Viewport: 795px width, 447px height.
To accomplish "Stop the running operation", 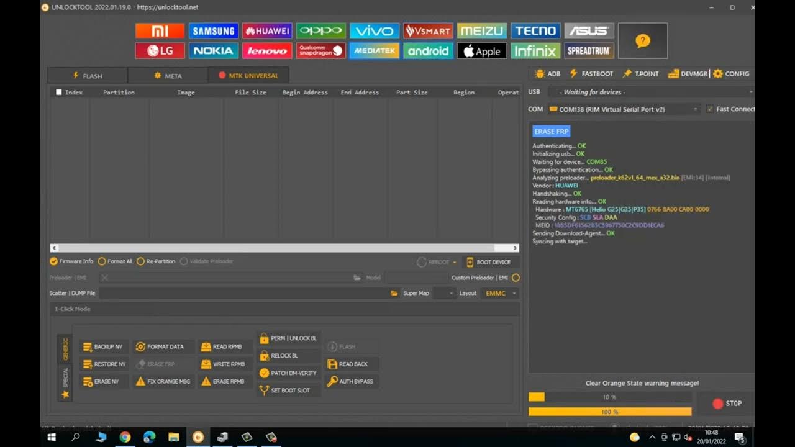I will click(x=727, y=404).
